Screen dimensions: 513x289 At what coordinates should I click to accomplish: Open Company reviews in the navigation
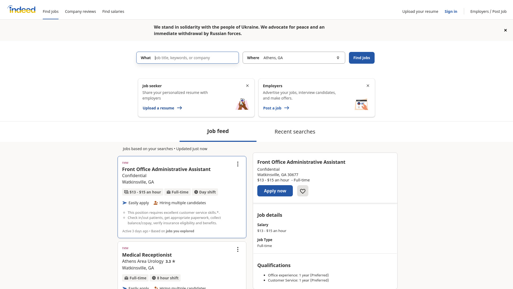[x=80, y=12]
